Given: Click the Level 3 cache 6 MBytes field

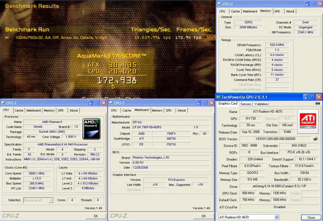Looking at the screenshot, I should (x=88, y=188).
